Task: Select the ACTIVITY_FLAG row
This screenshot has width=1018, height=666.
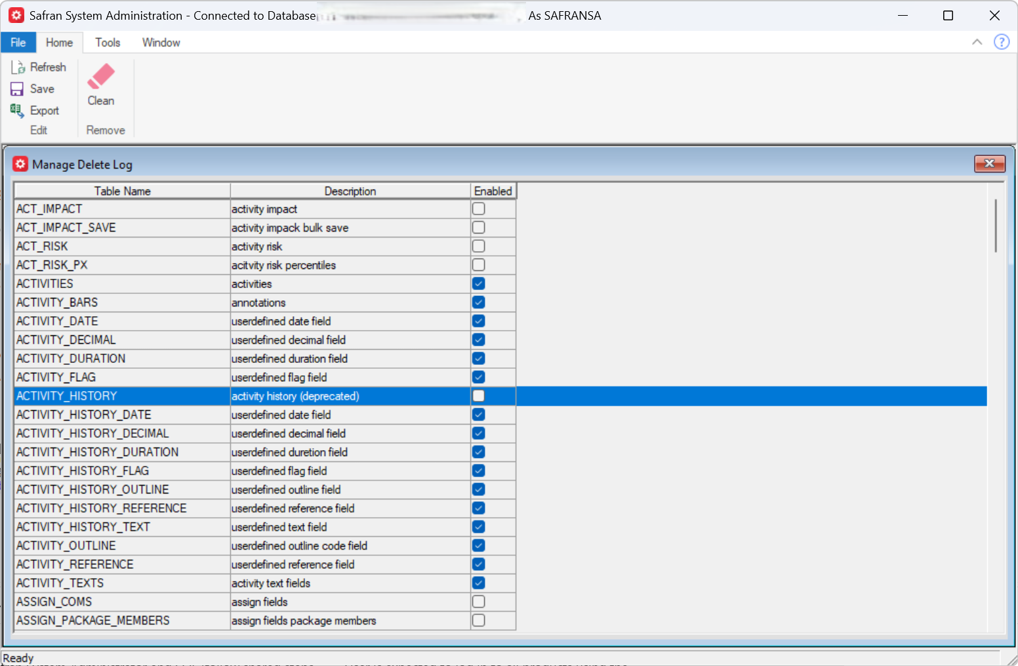Action: pyautogui.click(x=122, y=377)
